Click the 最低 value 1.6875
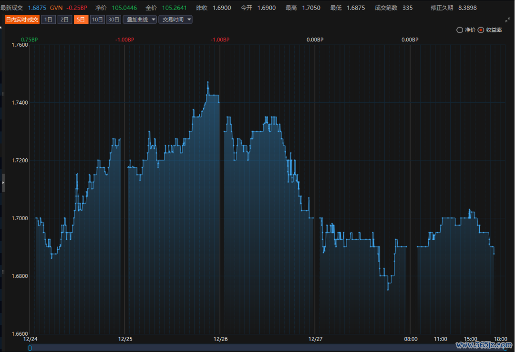The height and width of the screenshot is (352, 515). (x=356, y=8)
